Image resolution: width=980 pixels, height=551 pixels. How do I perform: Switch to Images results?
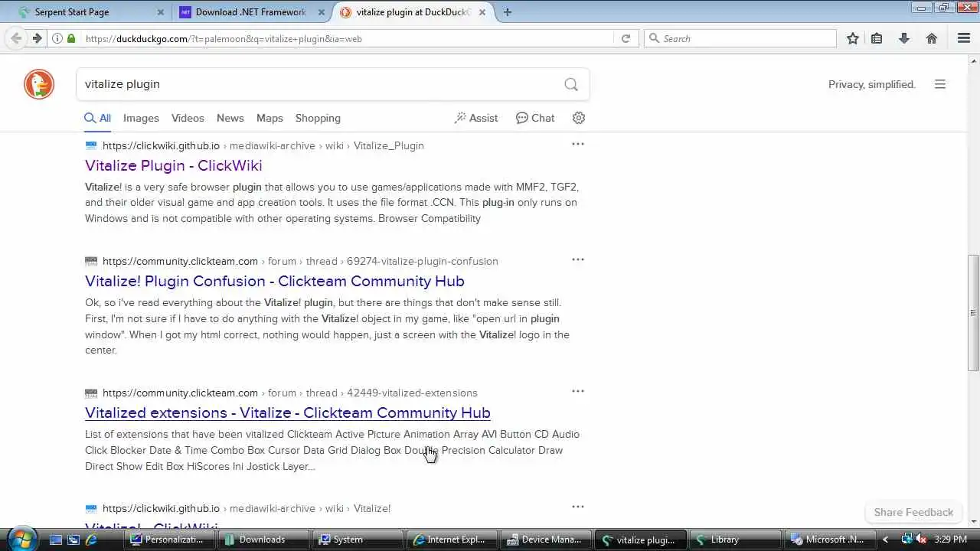pos(141,118)
